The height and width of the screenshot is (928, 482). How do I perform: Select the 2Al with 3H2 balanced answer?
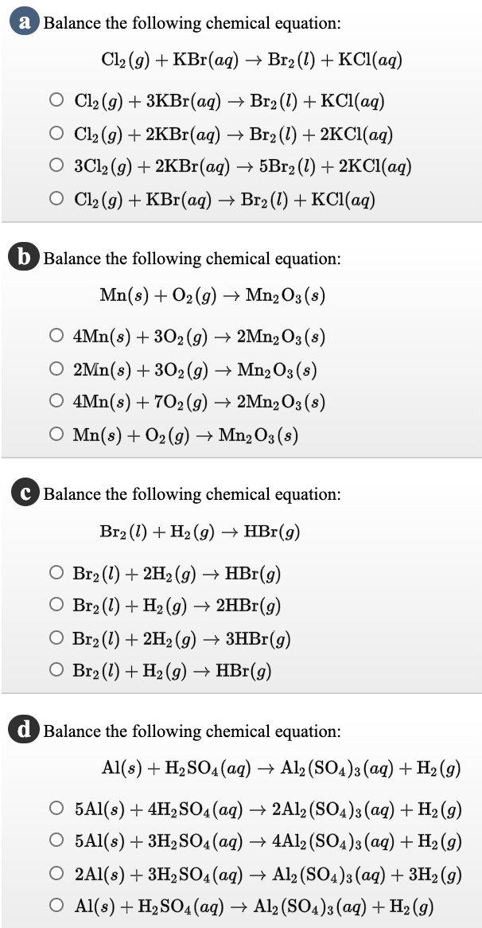click(x=56, y=874)
